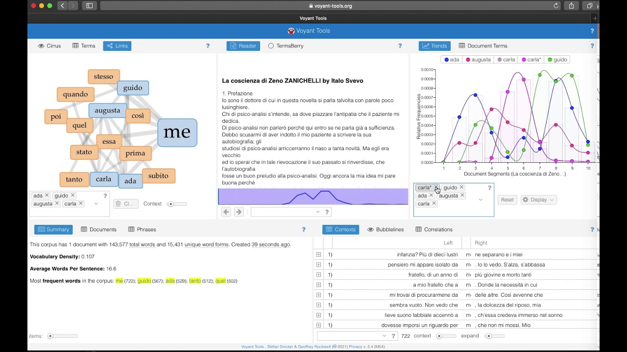
Task: Remove 'carla*' tag from Trends terms
Action: coord(436,187)
